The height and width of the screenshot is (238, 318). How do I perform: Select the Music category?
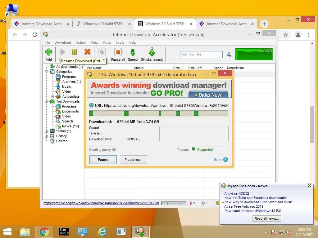[66, 86]
